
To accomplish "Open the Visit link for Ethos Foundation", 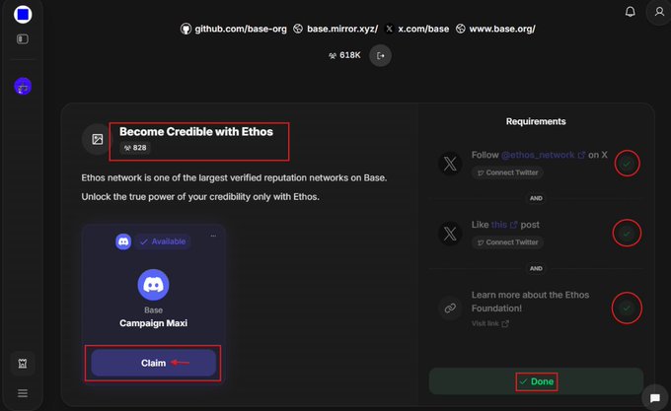I will pyautogui.click(x=490, y=323).
